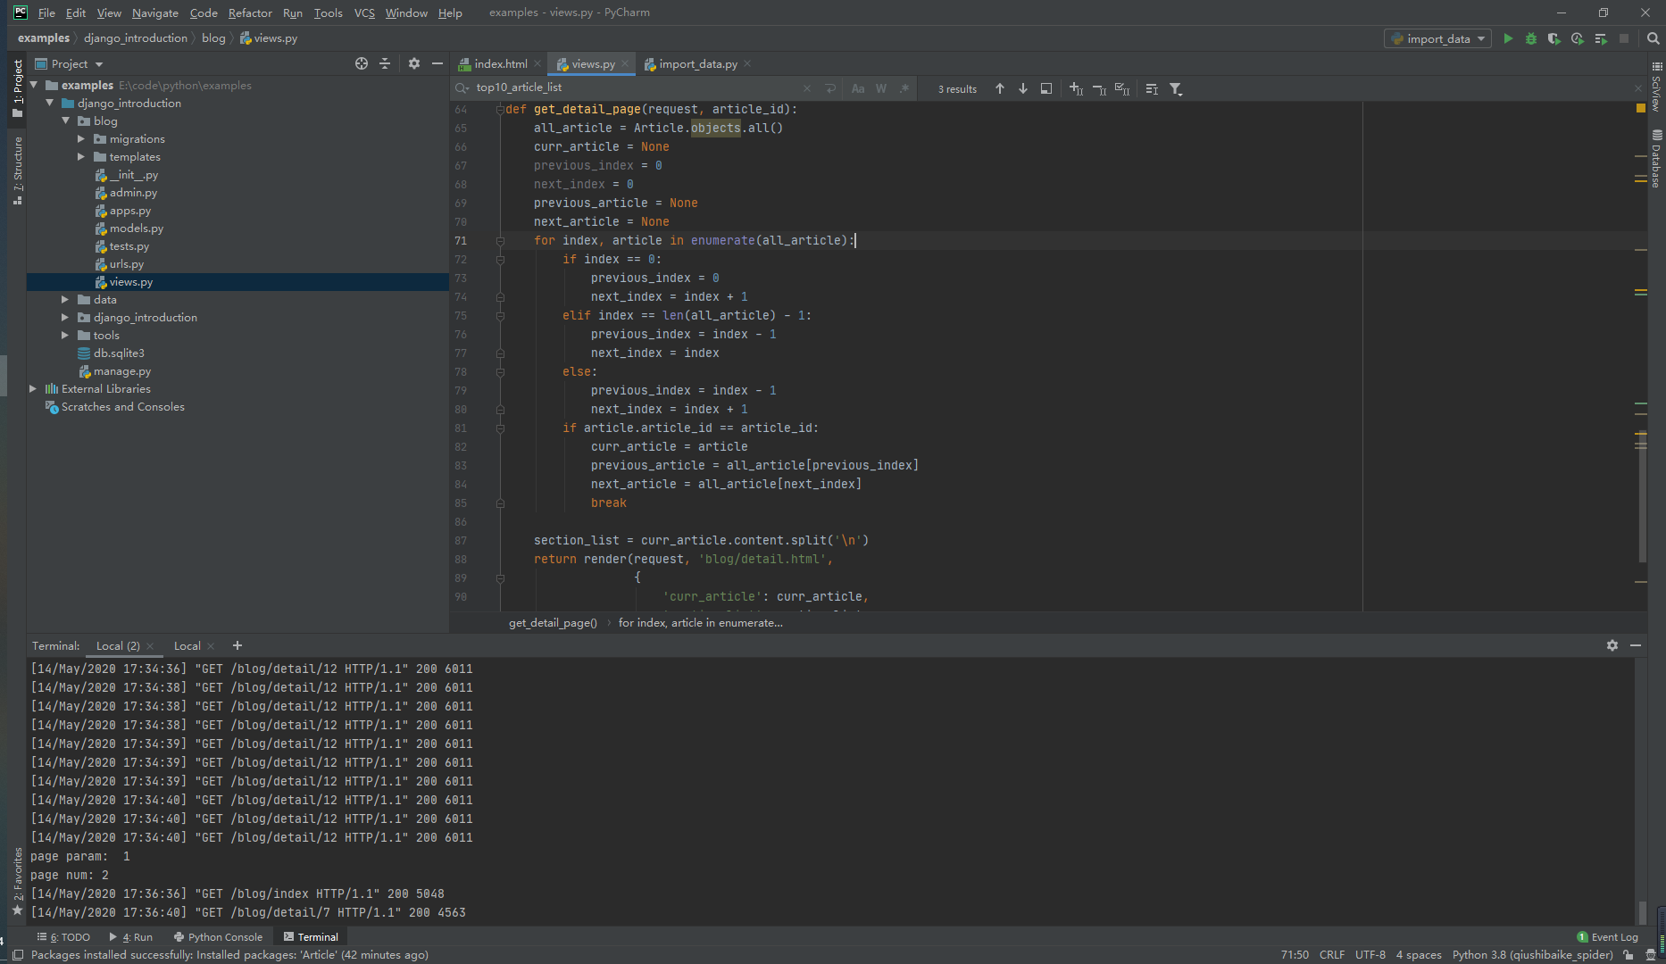Viewport: 1666px width, 964px height.
Task: Start debugging with the bug icon
Action: pyautogui.click(x=1531, y=38)
